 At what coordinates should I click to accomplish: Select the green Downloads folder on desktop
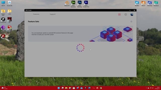click(x=156, y=3)
